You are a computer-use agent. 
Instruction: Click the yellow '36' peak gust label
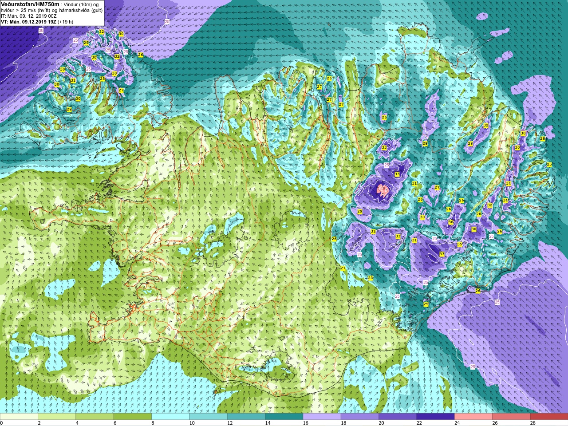(x=451, y=222)
